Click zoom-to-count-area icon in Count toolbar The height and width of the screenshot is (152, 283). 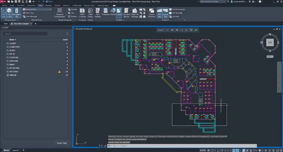coord(182,30)
